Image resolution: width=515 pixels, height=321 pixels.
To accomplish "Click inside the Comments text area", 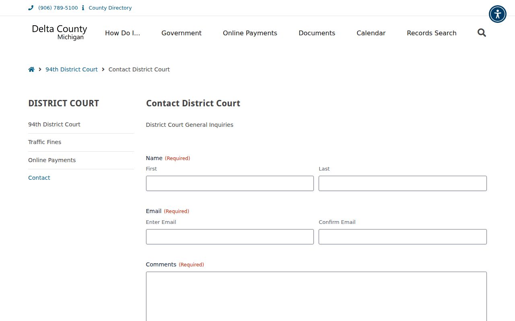I will point(316,297).
